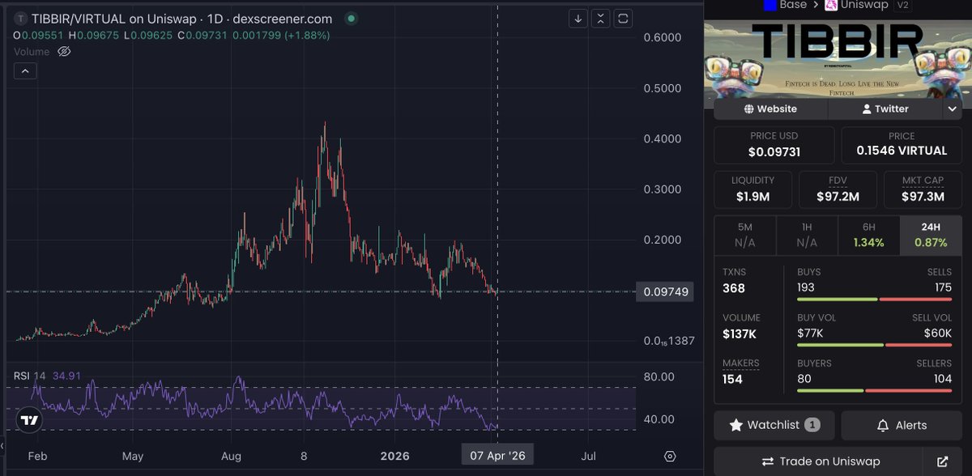Click the 2026 label on time axis

pos(394,456)
